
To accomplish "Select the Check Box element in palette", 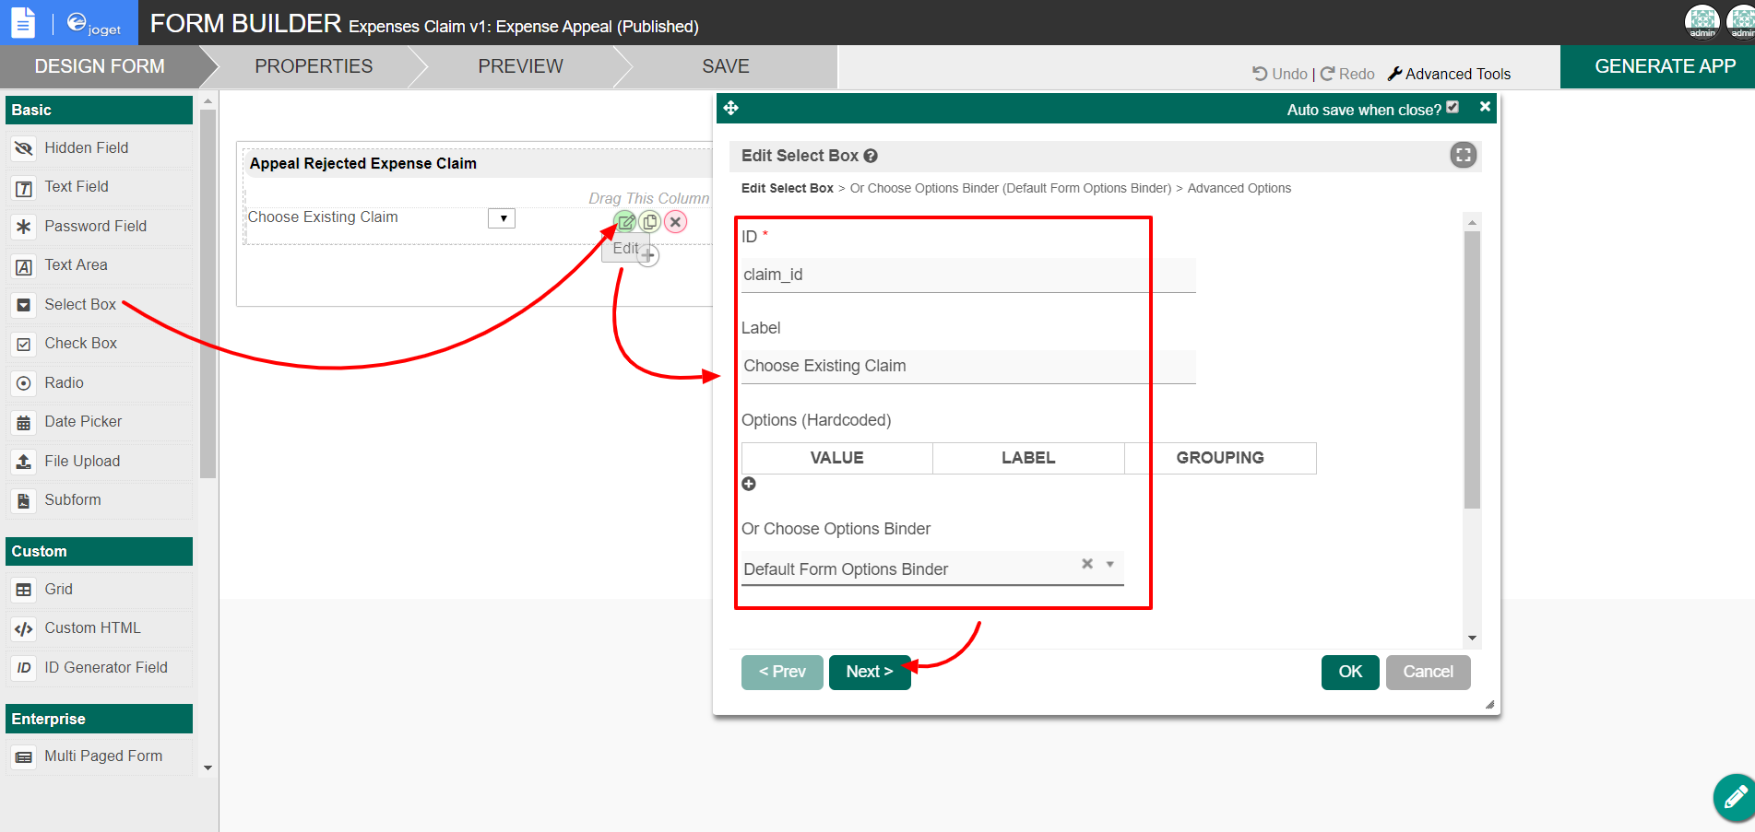I will (x=81, y=344).
